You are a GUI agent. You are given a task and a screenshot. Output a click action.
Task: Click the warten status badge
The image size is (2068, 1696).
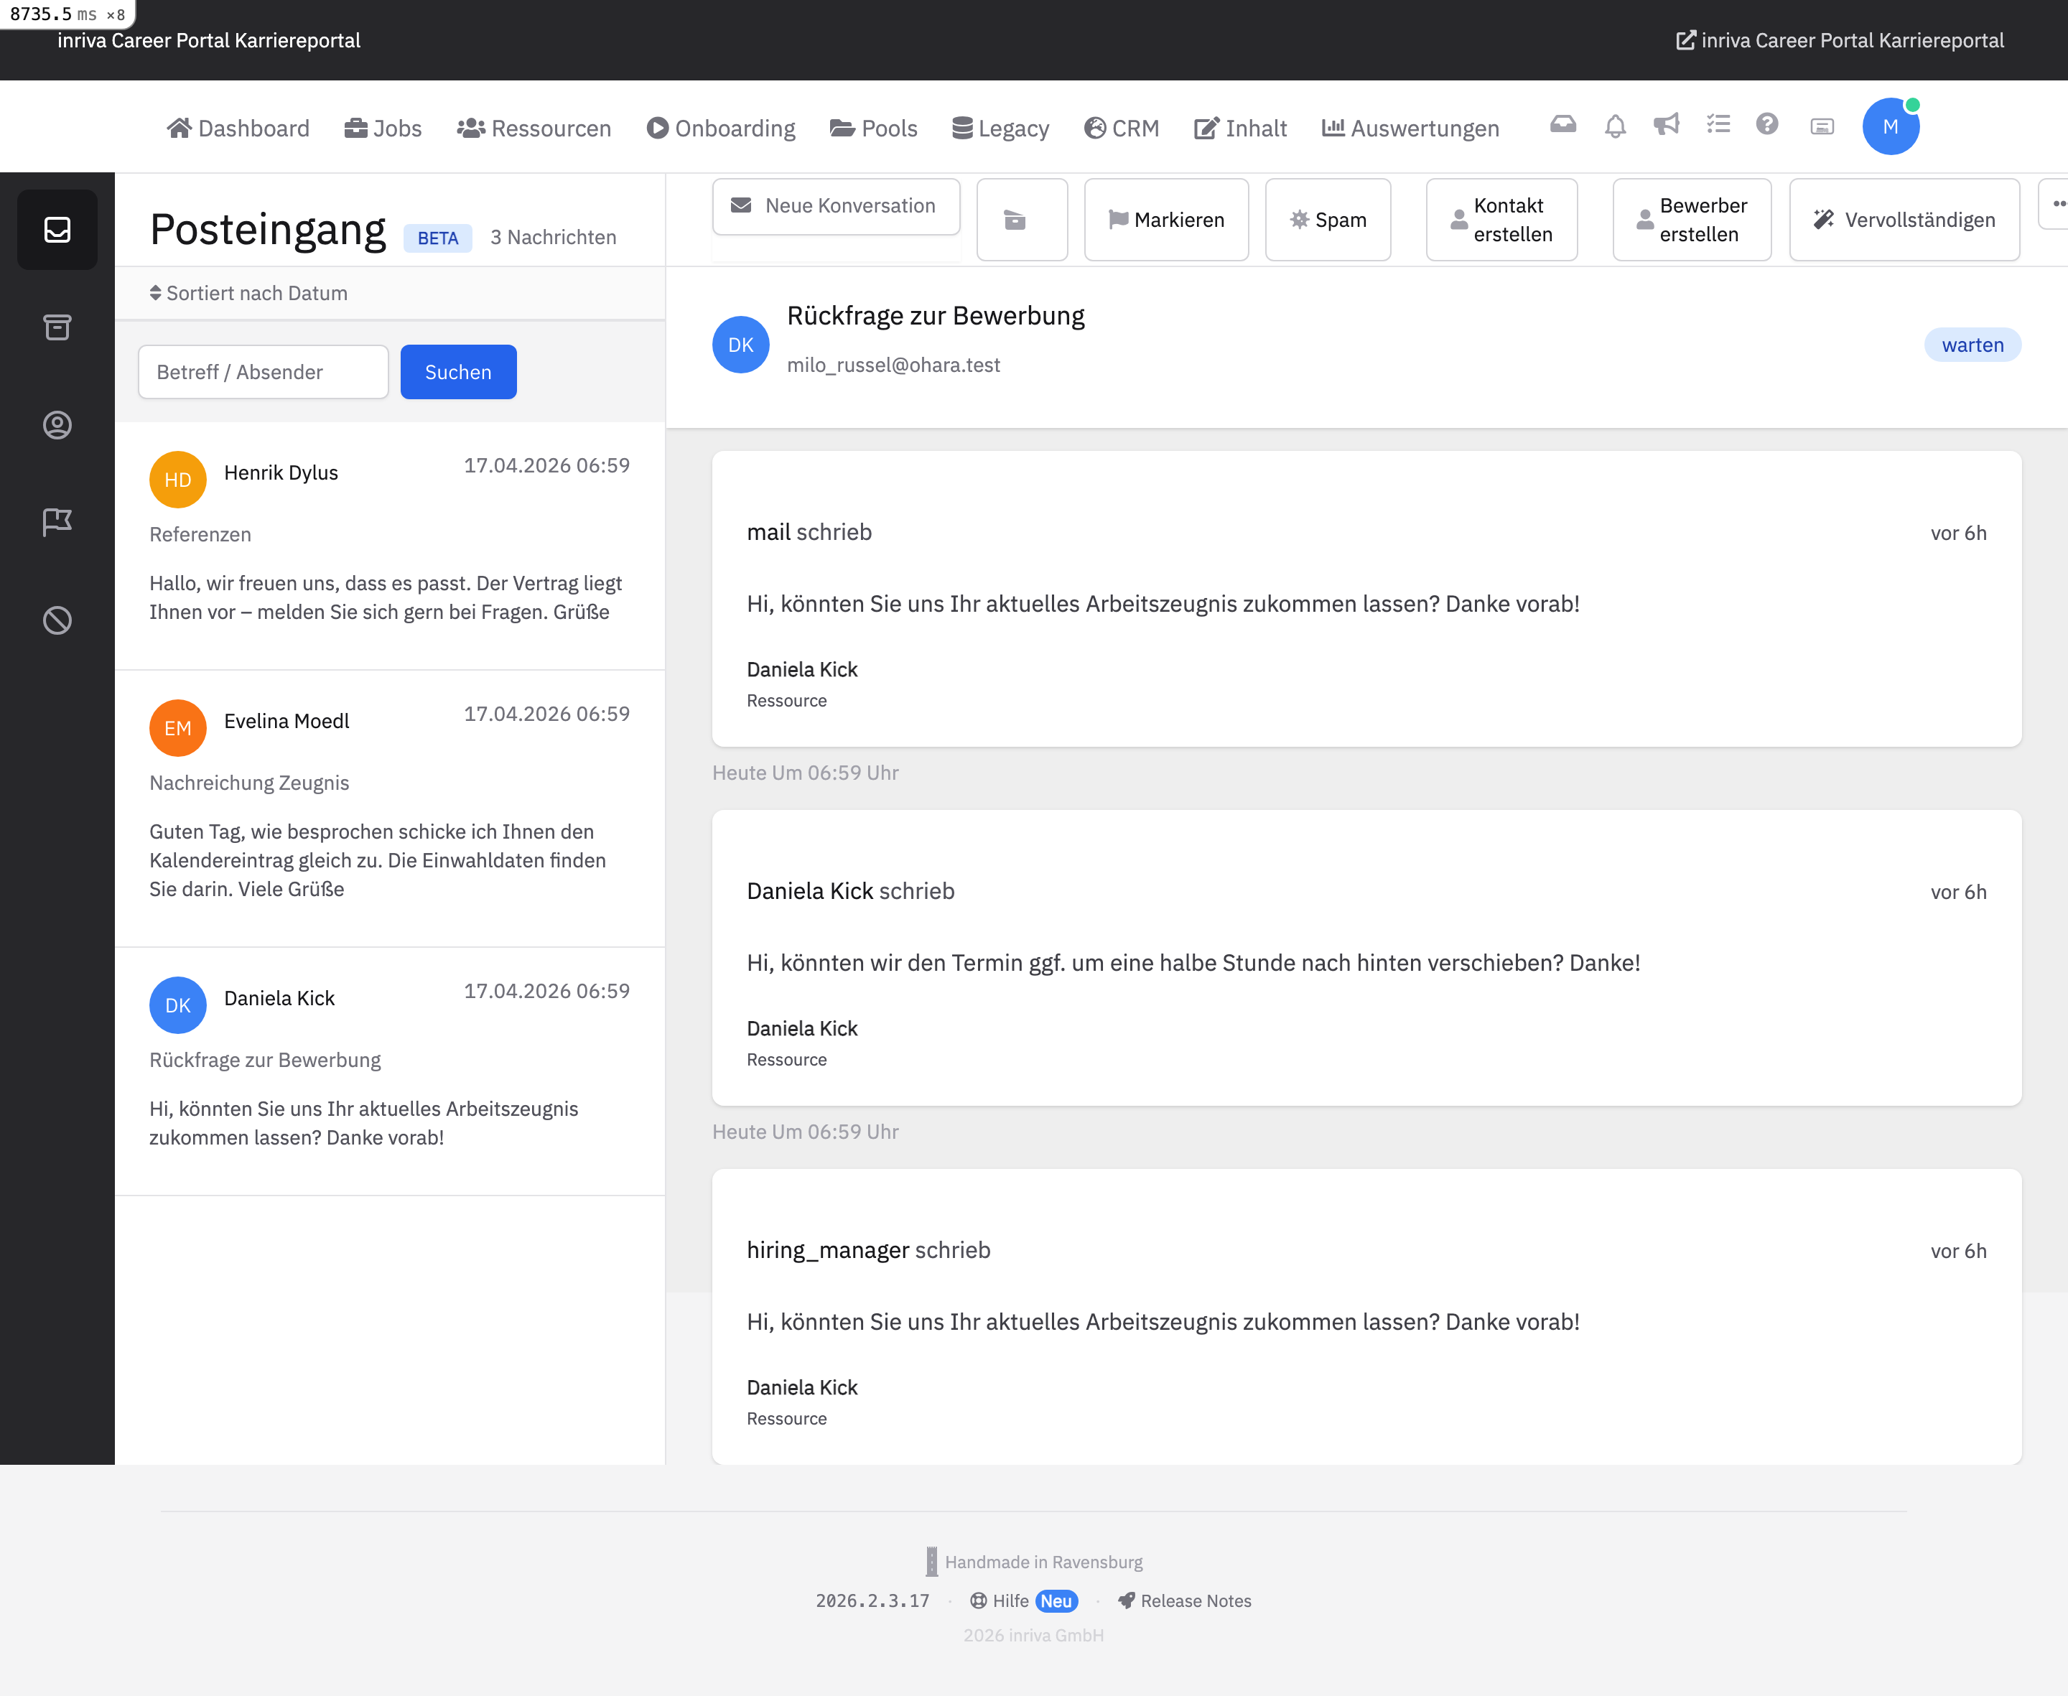click(x=1972, y=345)
